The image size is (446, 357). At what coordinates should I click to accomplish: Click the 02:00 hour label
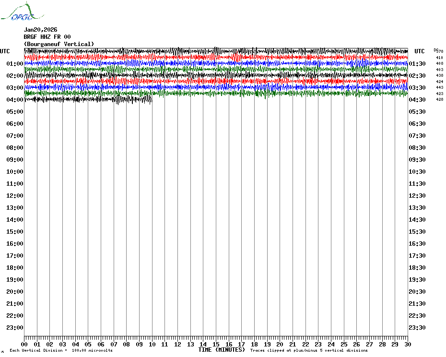15,75
